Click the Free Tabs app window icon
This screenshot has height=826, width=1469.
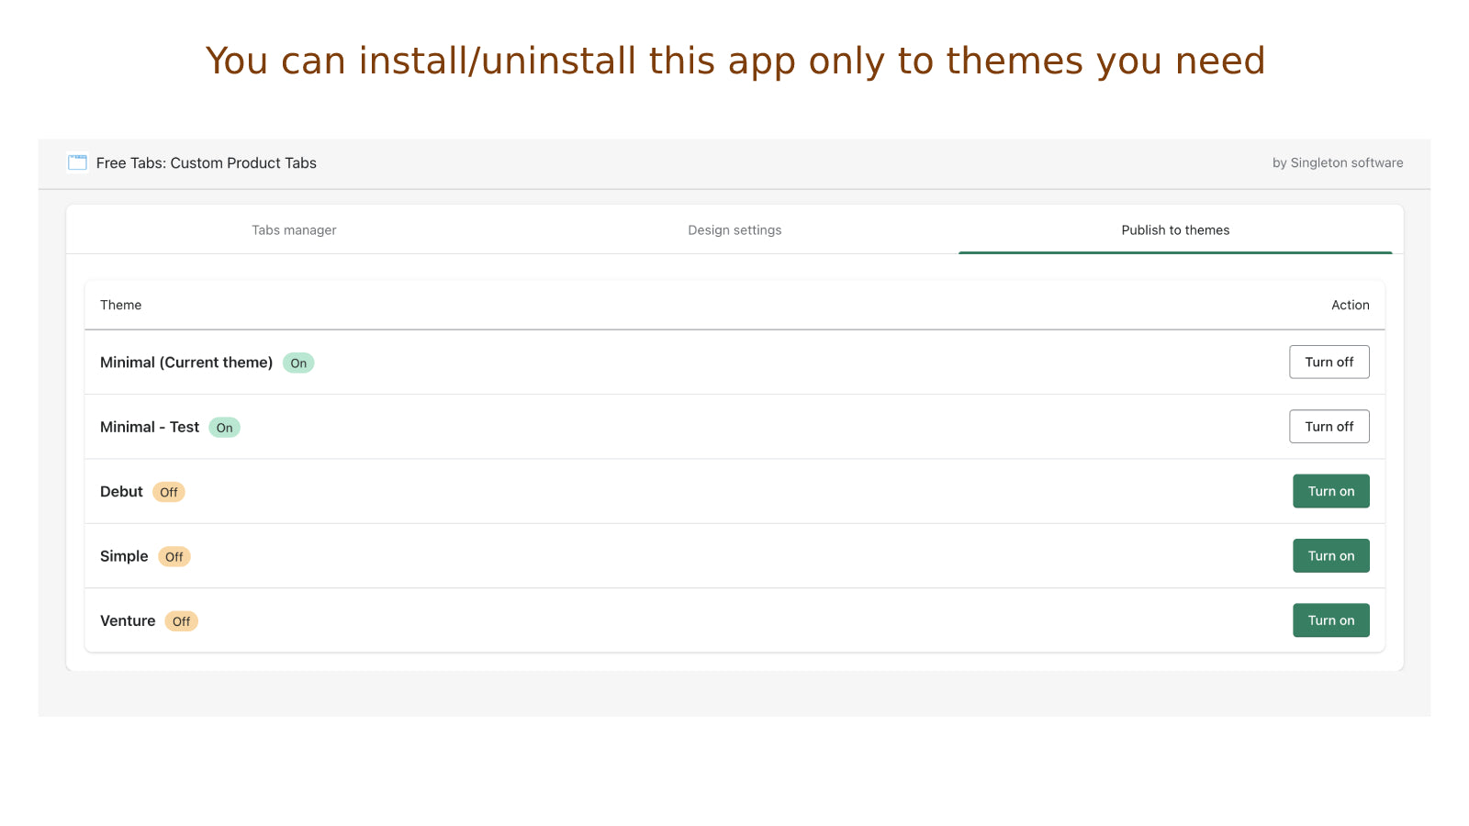(75, 162)
